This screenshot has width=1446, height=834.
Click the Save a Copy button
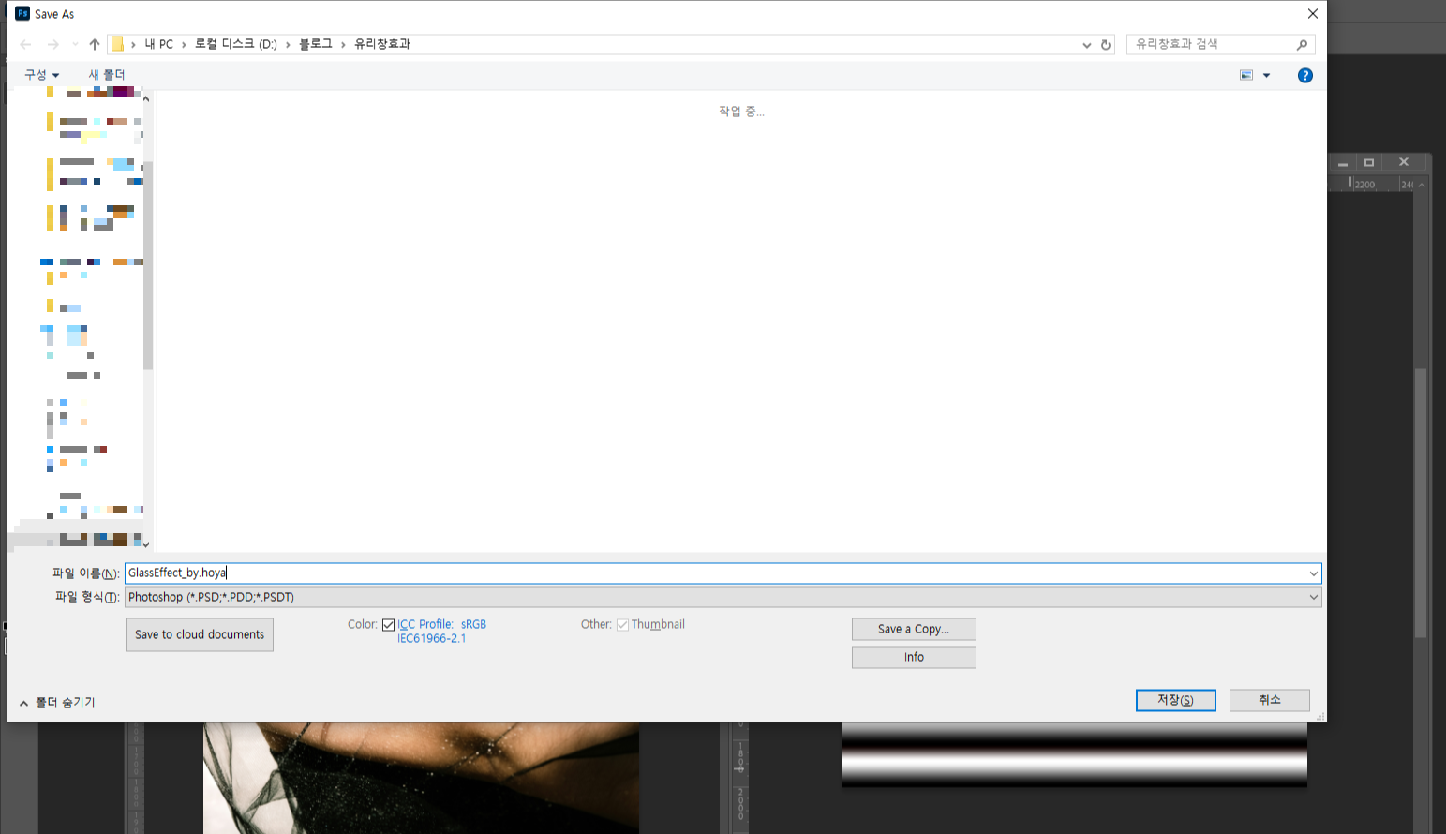pyautogui.click(x=914, y=629)
